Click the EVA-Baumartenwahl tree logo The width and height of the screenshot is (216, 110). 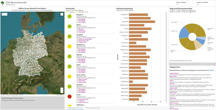coord(2,3)
